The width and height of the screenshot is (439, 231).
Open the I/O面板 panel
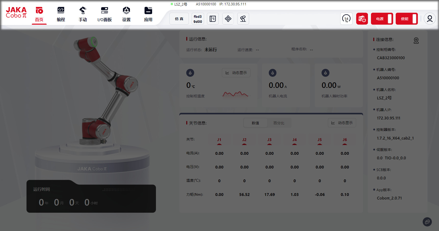(104, 14)
